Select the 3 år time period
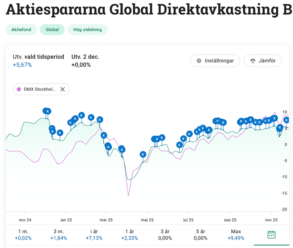This screenshot has width=293, height=248. pyautogui.click(x=165, y=235)
